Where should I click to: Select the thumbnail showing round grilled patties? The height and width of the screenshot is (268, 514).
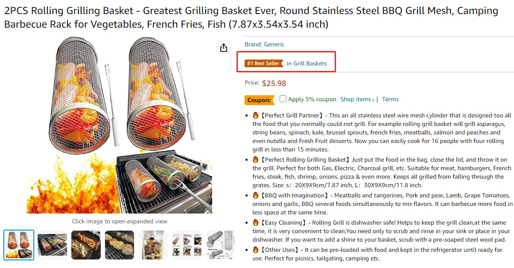tap(120, 245)
